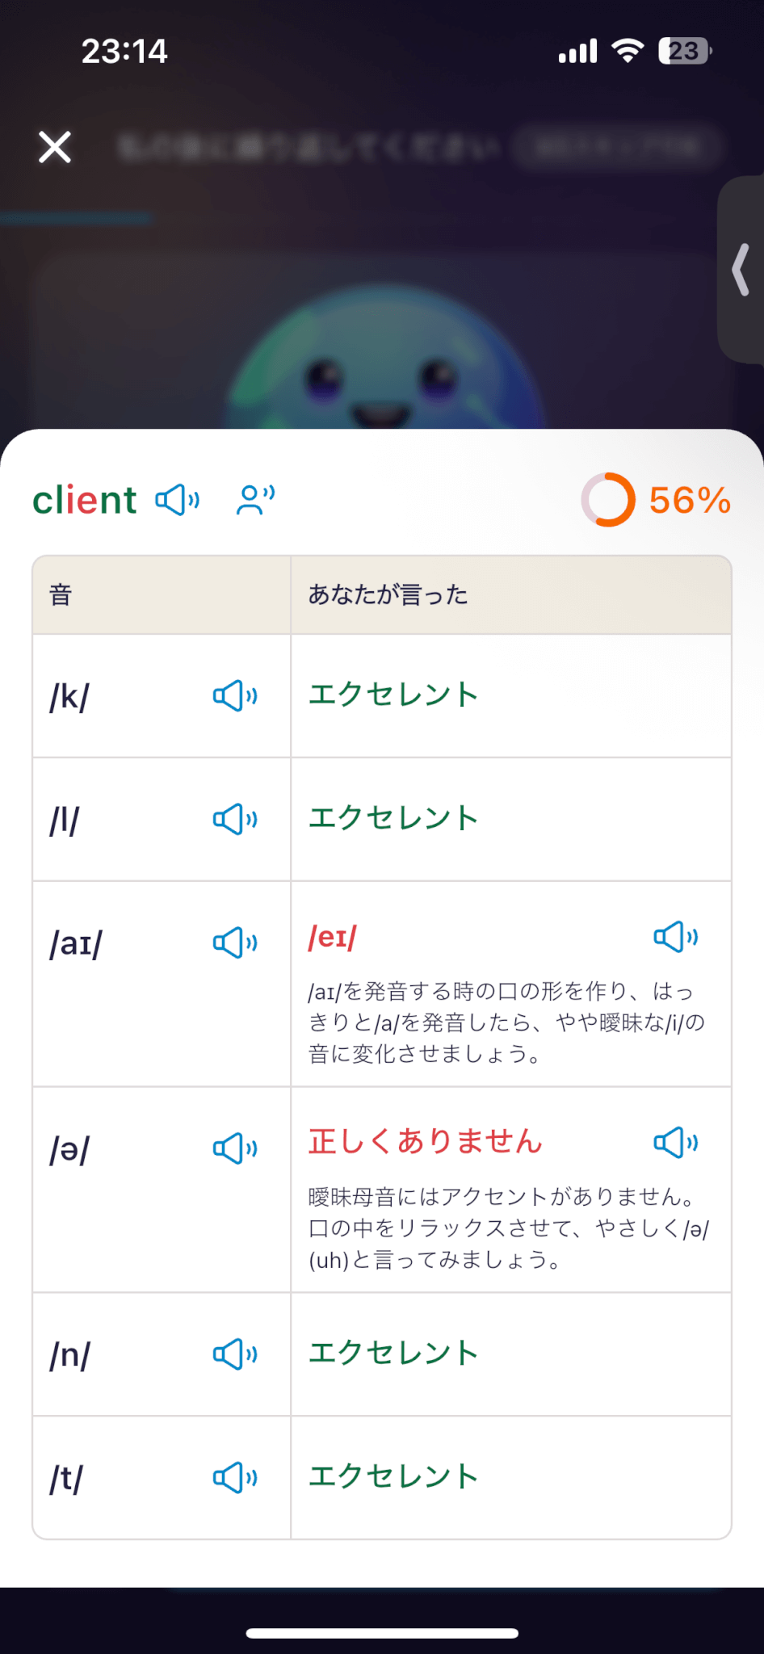Tap the blurred mascot character

(x=382, y=363)
